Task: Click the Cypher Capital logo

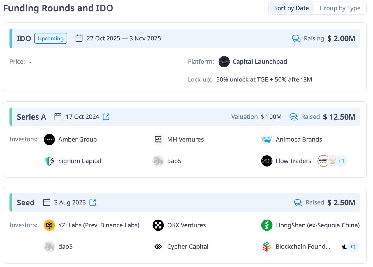Action: [x=158, y=247]
